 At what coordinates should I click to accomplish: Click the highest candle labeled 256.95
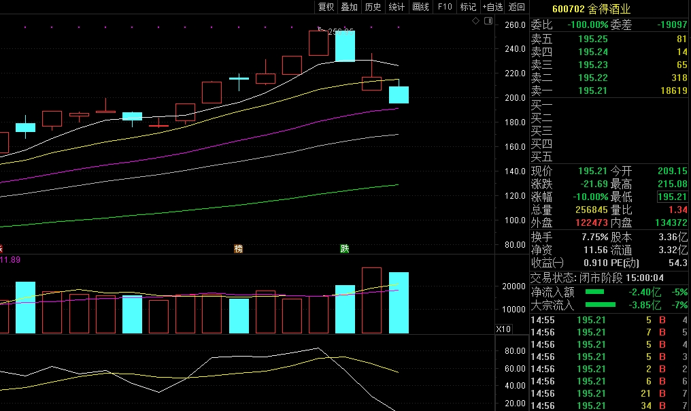(318, 44)
